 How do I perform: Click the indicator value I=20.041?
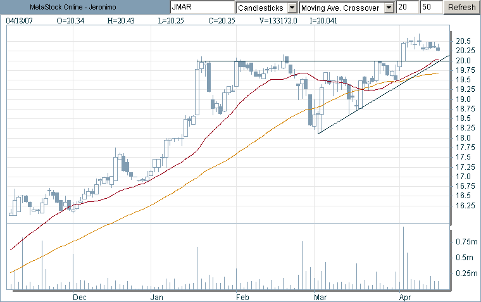click(x=323, y=21)
